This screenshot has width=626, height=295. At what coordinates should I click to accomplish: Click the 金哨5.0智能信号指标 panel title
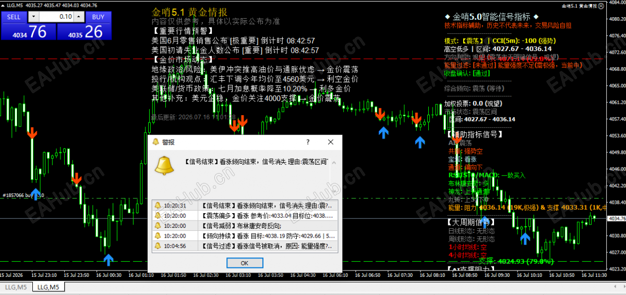pyautogui.click(x=491, y=17)
